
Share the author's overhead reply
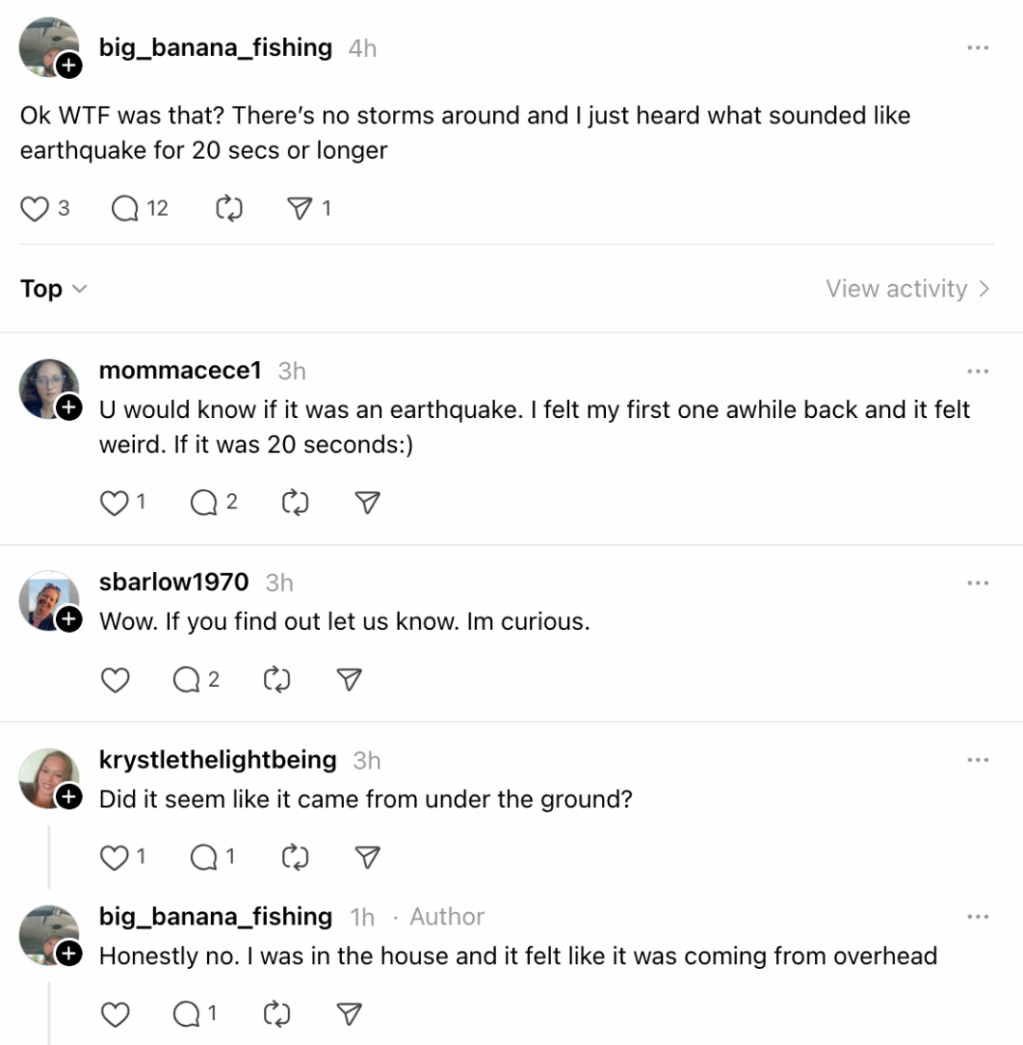348,1014
